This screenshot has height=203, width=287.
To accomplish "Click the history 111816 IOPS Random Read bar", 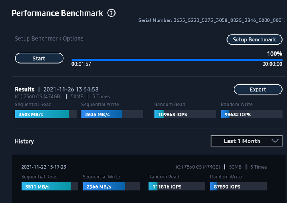I will pos(177,186).
